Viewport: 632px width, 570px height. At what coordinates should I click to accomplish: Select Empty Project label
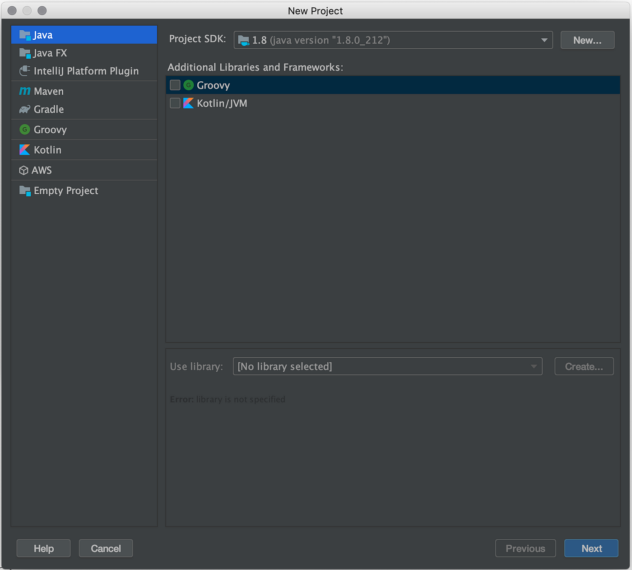coord(66,191)
